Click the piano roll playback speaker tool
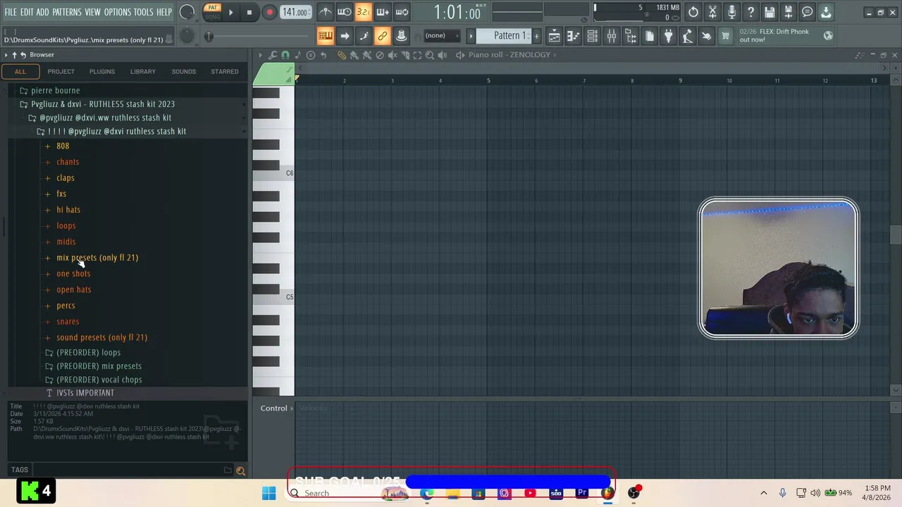 (443, 55)
